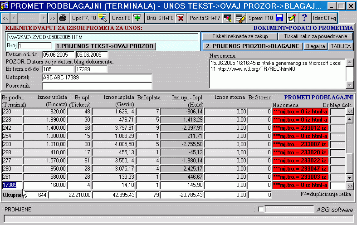
Task: Click the query pencil icon after Upit
Action: (103, 18)
